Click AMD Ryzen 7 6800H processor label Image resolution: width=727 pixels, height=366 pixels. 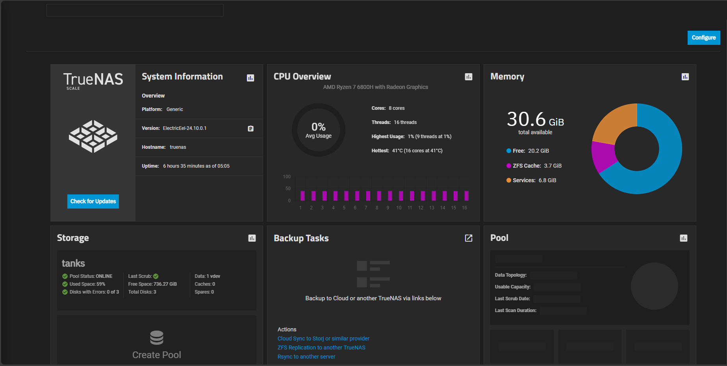(376, 87)
